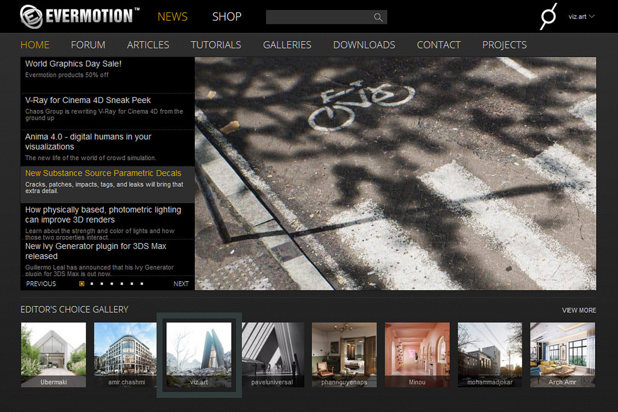Open paveluniversal gallery thumbnail

272,355
